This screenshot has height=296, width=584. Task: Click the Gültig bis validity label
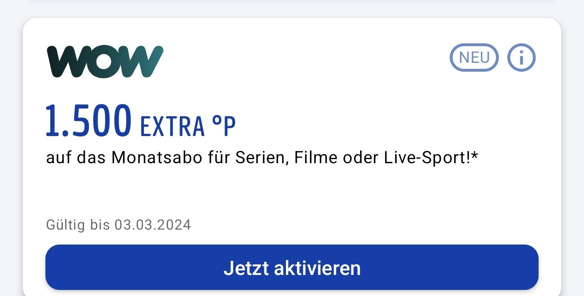pos(78,225)
